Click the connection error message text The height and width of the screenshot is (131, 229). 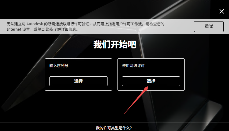tap(85, 26)
